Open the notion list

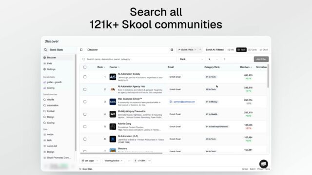click(x=49, y=134)
